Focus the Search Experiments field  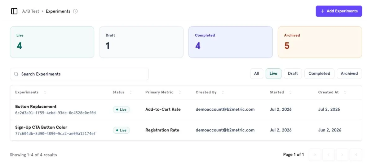click(79, 74)
